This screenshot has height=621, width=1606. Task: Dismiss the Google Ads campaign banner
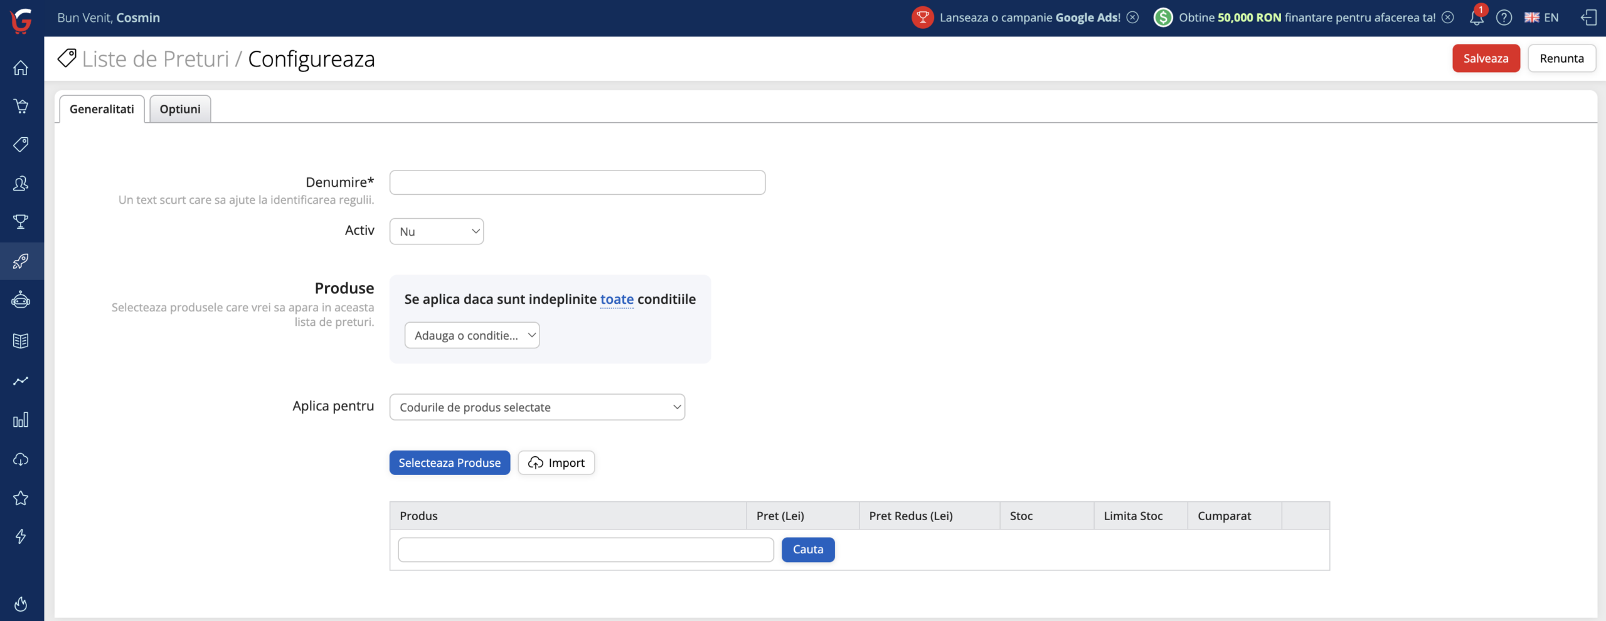point(1133,18)
